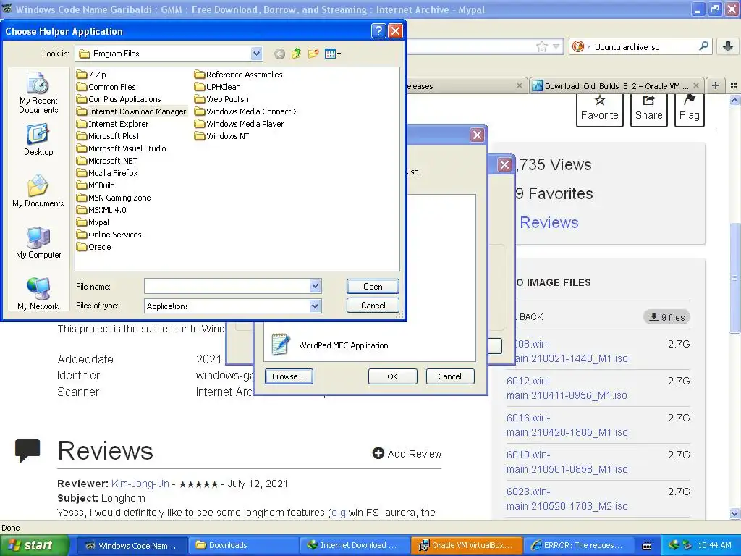Open 6016.win-main.210420-1805_M1.iso link
741x556 pixels.
[567, 425]
